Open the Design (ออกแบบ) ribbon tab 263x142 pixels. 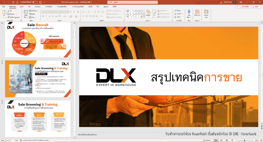[38, 7]
